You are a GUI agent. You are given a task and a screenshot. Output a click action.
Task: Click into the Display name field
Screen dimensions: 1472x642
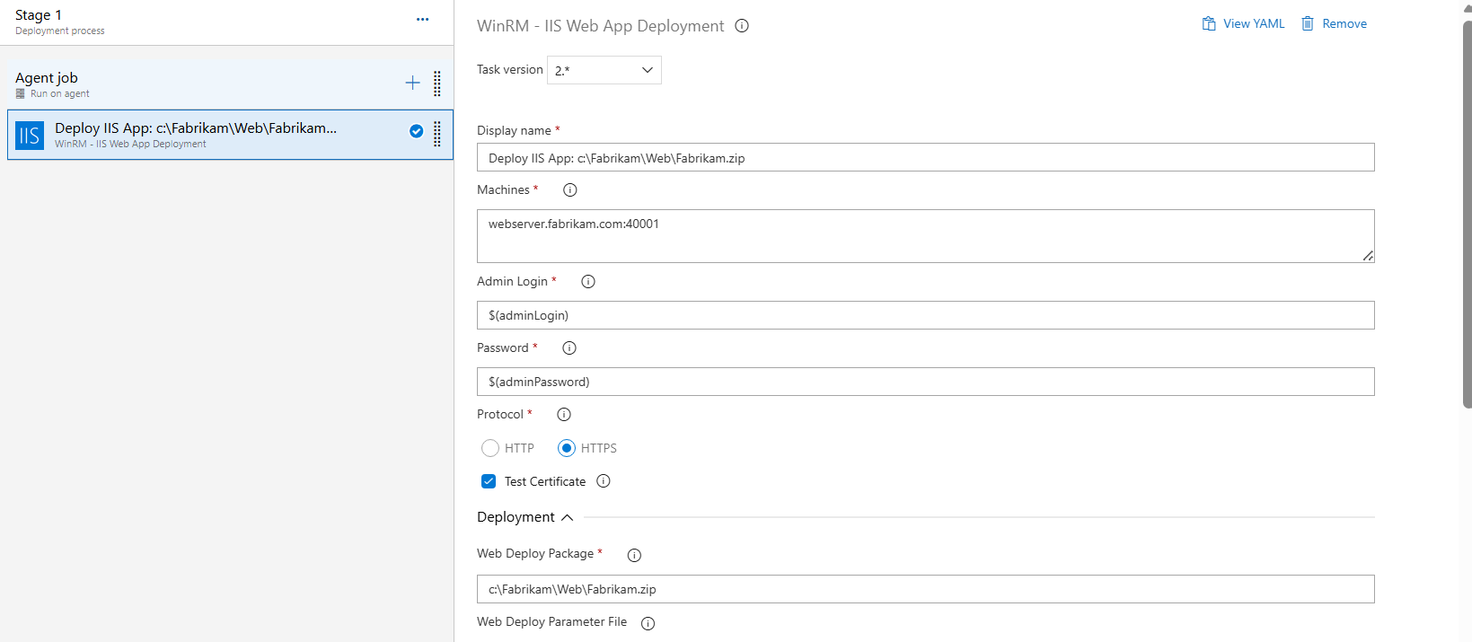pyautogui.click(x=925, y=157)
